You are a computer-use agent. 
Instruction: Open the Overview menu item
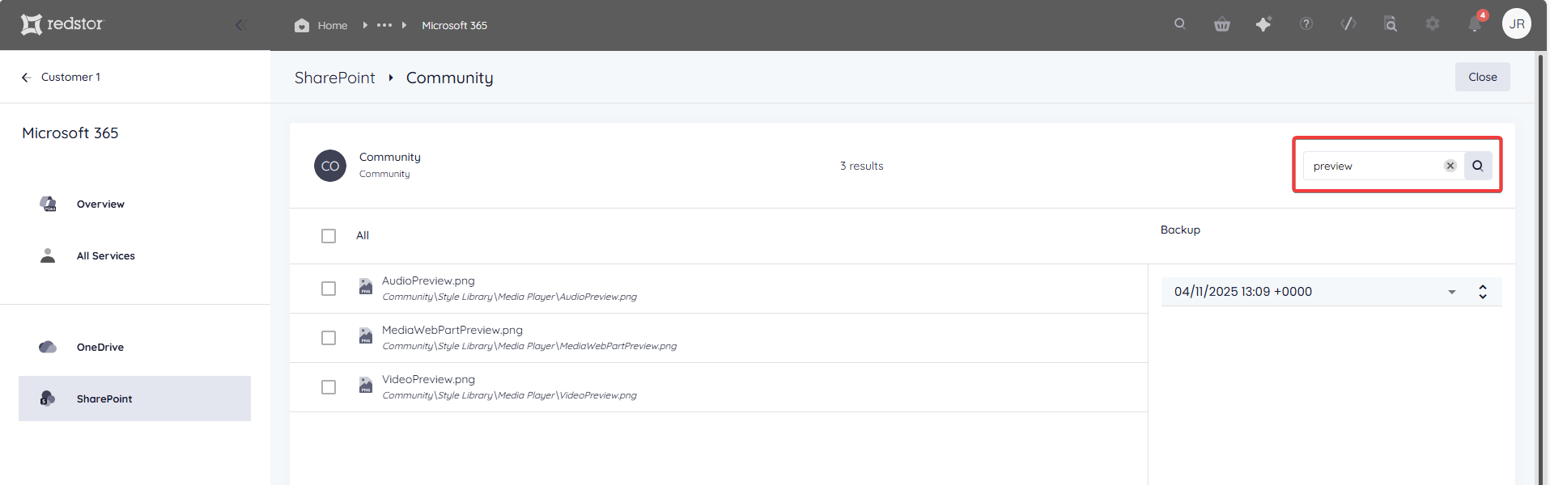pyautogui.click(x=134, y=204)
